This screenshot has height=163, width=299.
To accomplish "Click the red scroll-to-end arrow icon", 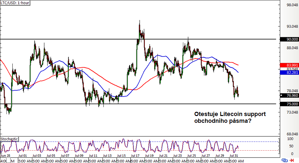I will pyautogui.click(x=292, y=160).
